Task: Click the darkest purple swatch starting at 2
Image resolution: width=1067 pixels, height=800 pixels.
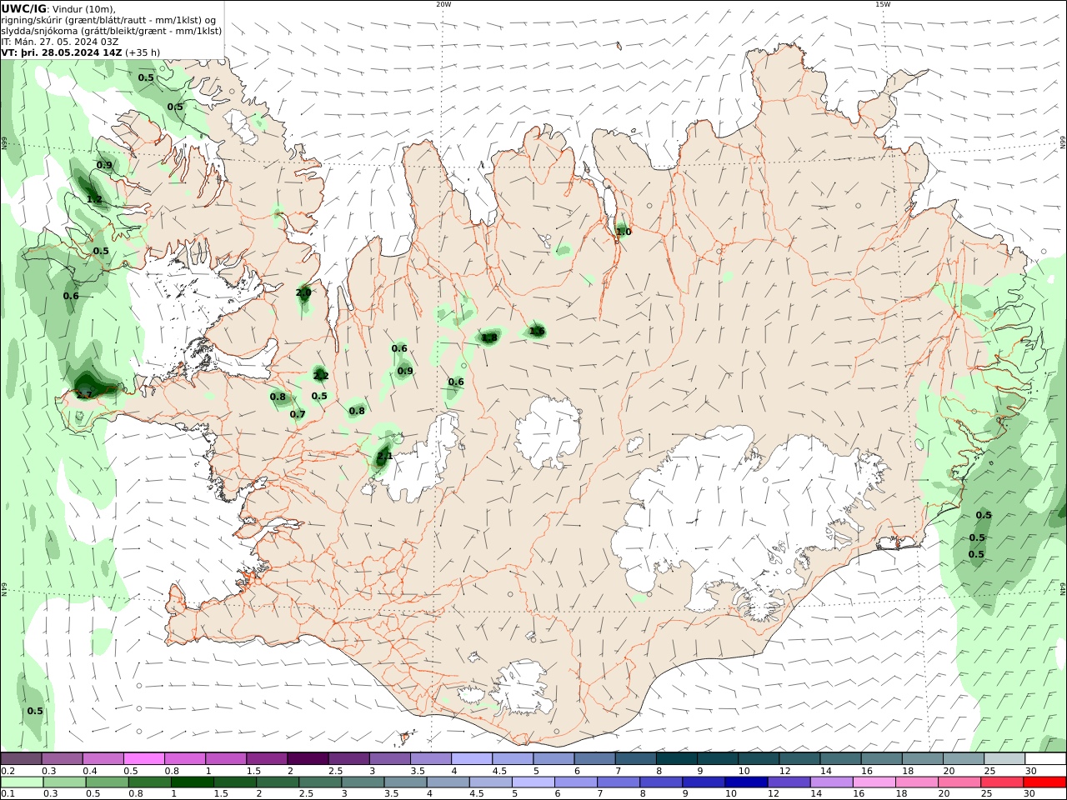Action: click(308, 759)
